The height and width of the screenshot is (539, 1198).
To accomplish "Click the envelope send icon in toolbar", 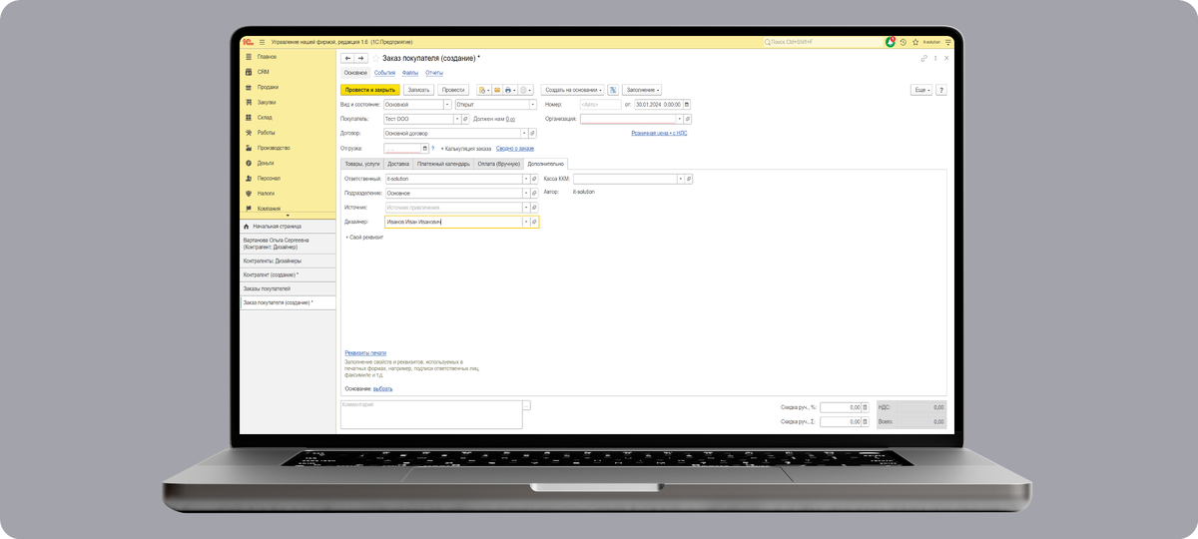I will 497,90.
